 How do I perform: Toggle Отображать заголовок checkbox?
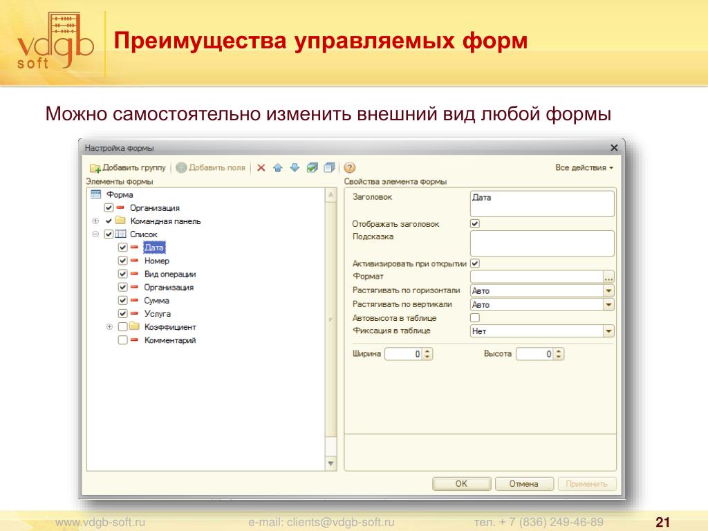pyautogui.click(x=474, y=223)
